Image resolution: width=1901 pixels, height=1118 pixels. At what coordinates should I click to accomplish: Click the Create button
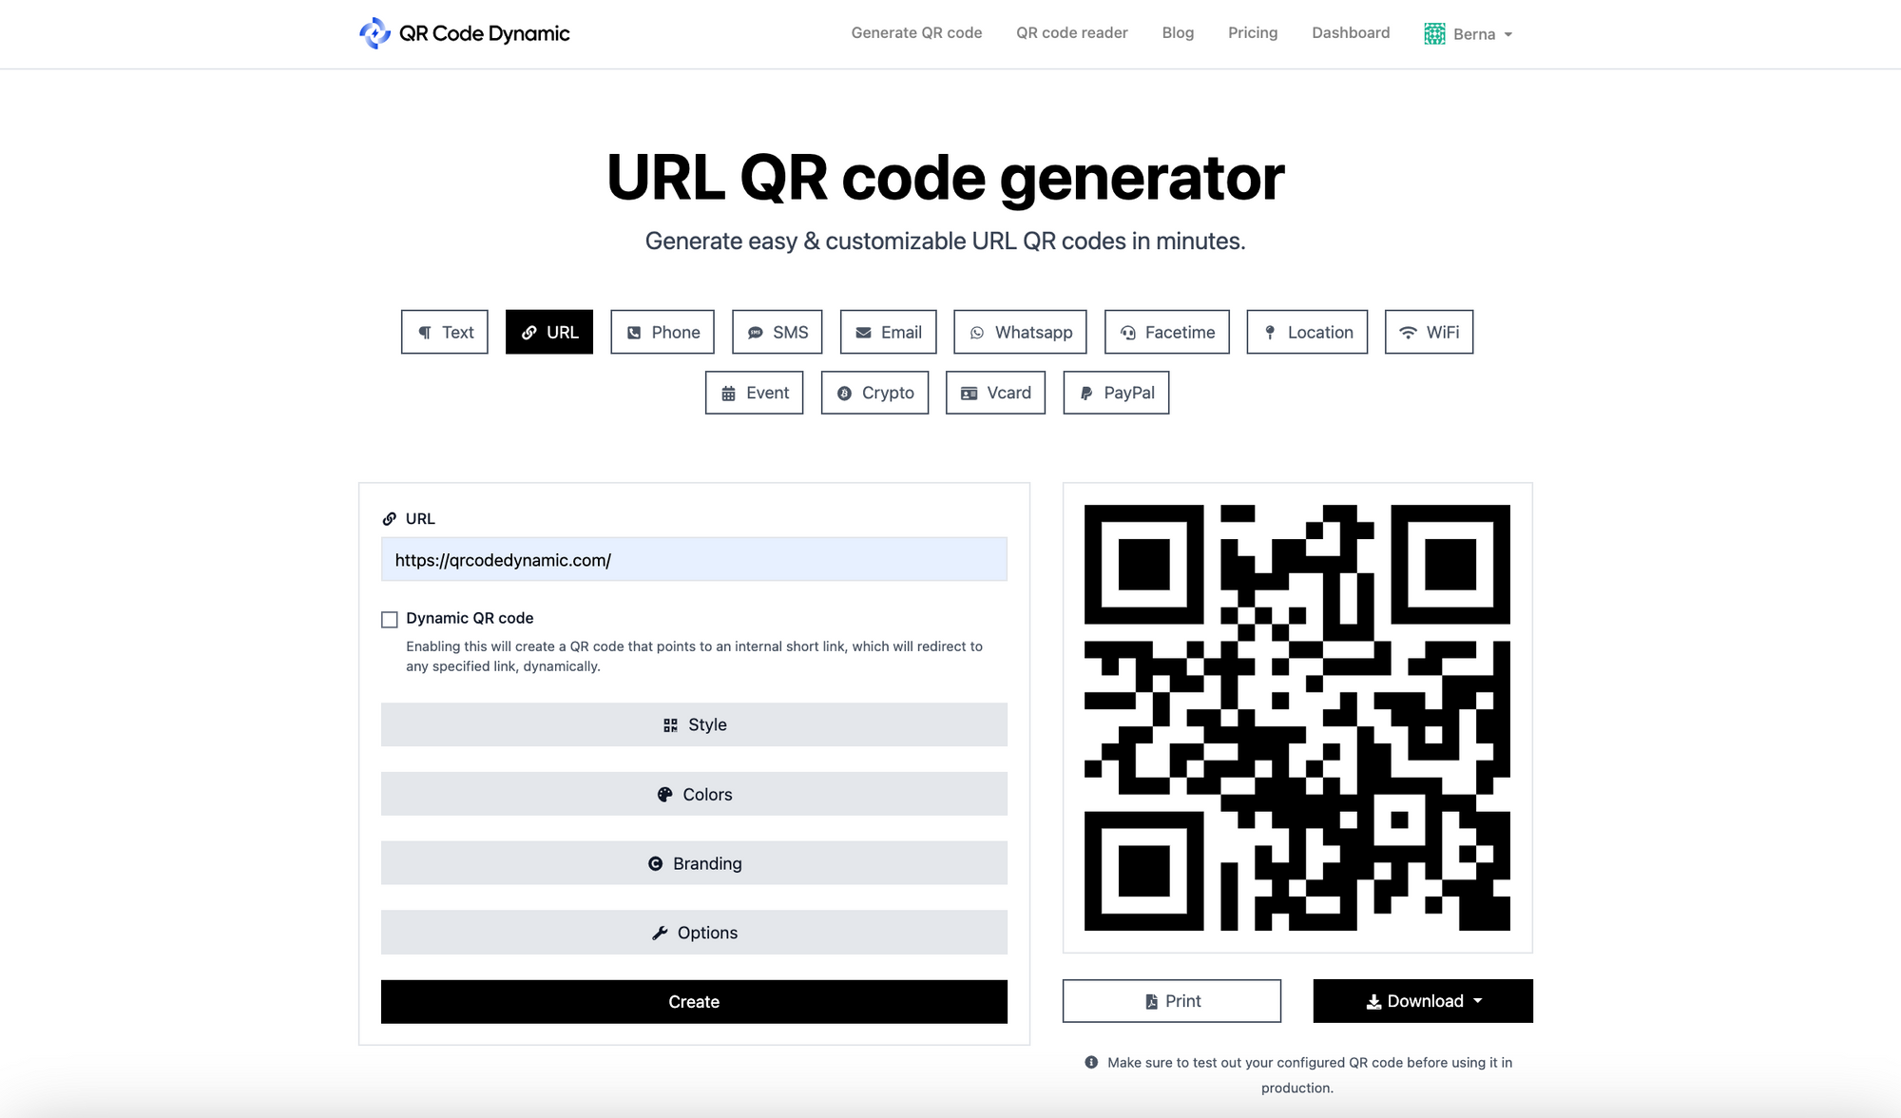[x=693, y=1001]
